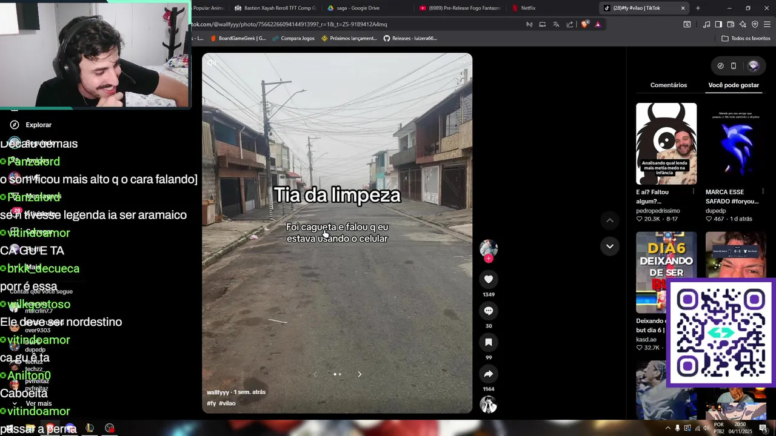Open the profile avatar menu top right
Image resolution: width=776 pixels, height=436 pixels.
(754, 65)
